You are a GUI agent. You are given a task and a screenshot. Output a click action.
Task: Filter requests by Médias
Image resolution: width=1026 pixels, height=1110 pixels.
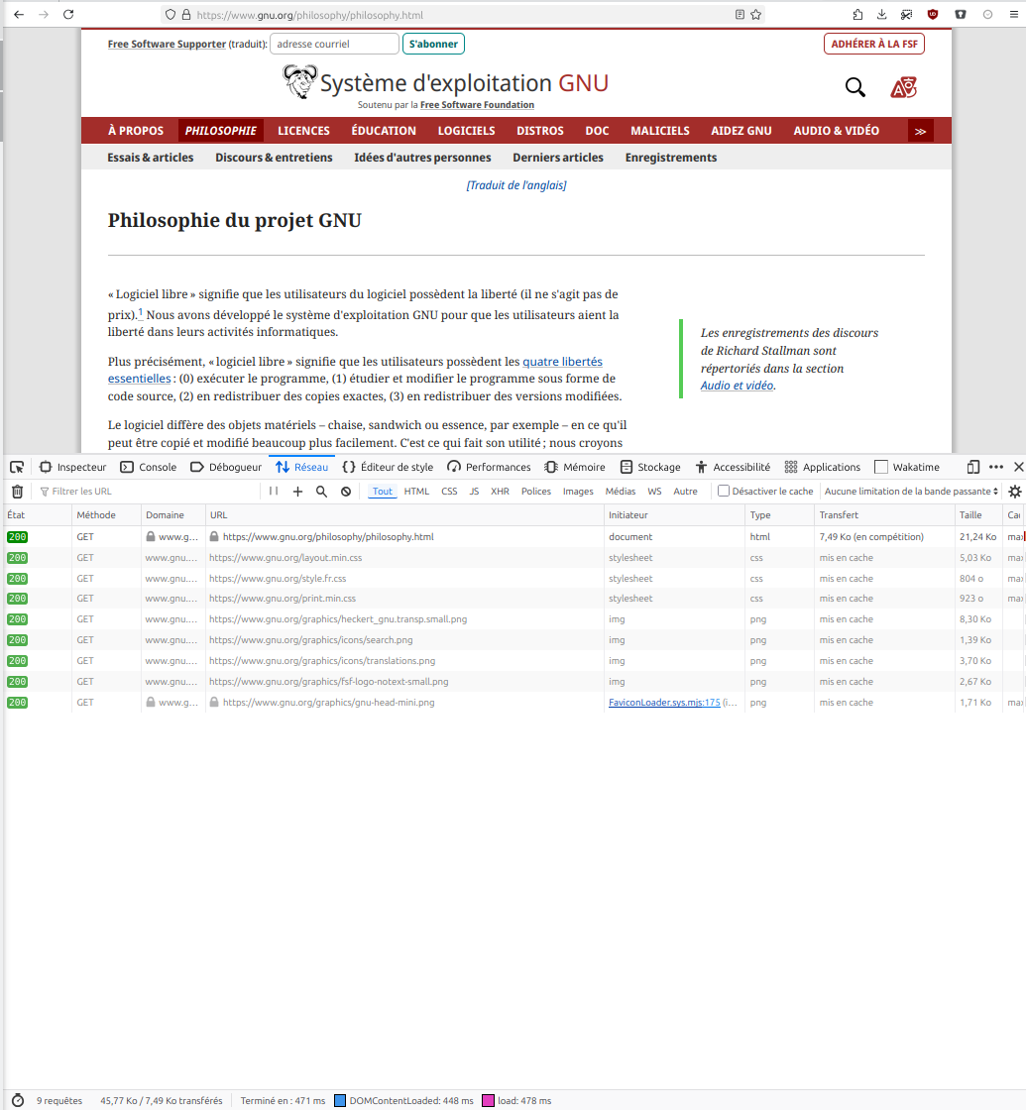coord(621,492)
